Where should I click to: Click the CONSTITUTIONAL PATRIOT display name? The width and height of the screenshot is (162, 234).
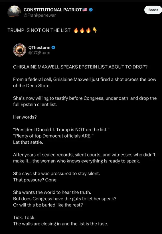[52, 10]
